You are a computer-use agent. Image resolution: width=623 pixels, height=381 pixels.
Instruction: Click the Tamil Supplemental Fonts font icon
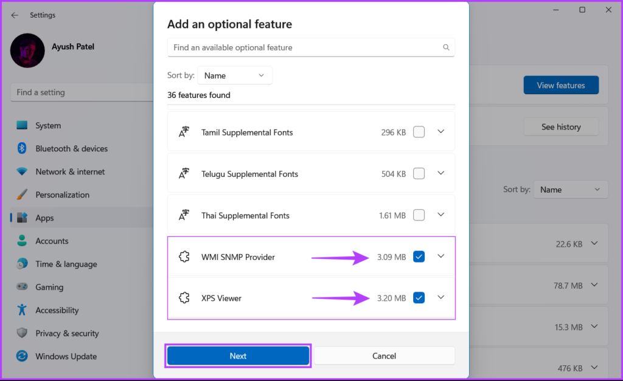point(184,132)
